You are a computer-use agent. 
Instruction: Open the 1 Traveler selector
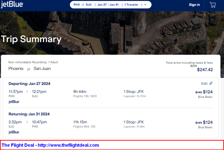coord(132,5)
